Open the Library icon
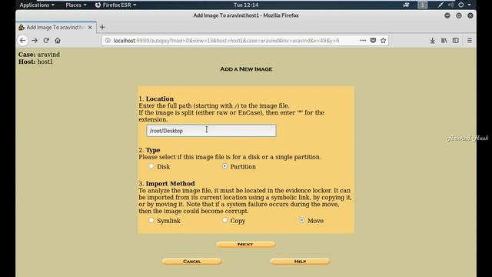Viewport: 492px width, 277px height. (x=444, y=41)
